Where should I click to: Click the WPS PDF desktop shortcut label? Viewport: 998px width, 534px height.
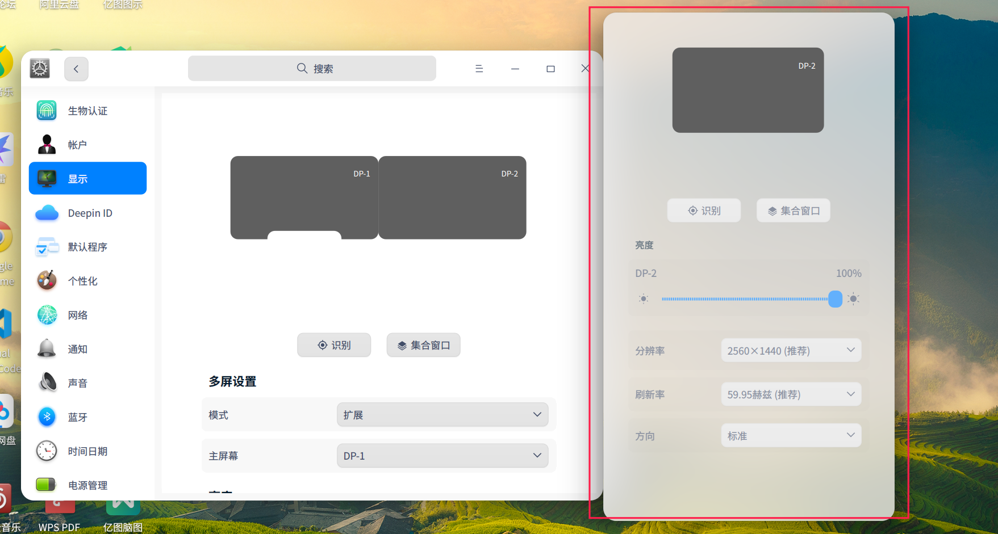pos(59,527)
